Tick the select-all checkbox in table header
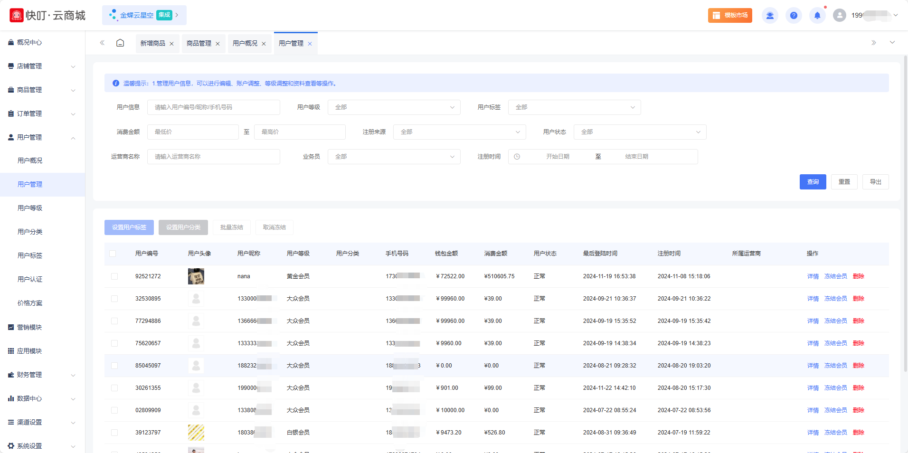The image size is (908, 453). coord(113,254)
